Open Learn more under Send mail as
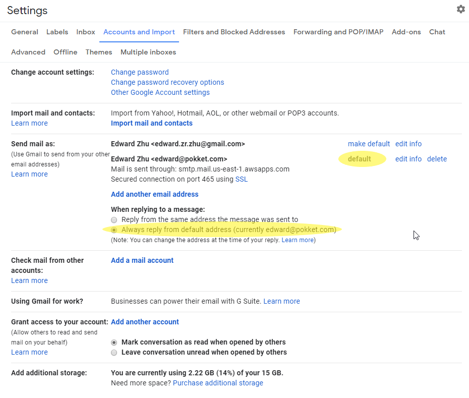Viewport: 469px width, 398px height. tap(29, 174)
